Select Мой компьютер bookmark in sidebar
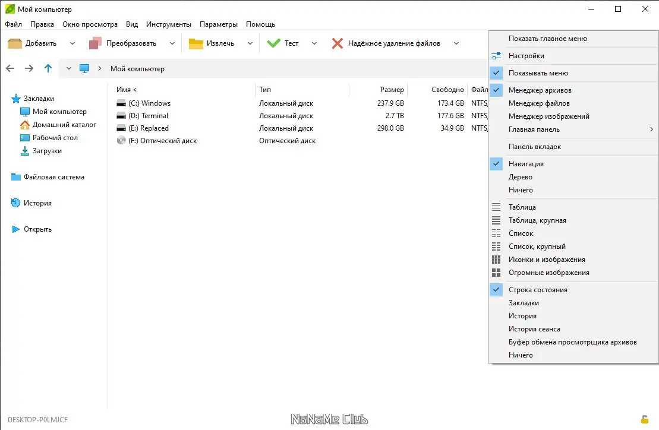Viewport: 659px width, 430px height. [59, 112]
